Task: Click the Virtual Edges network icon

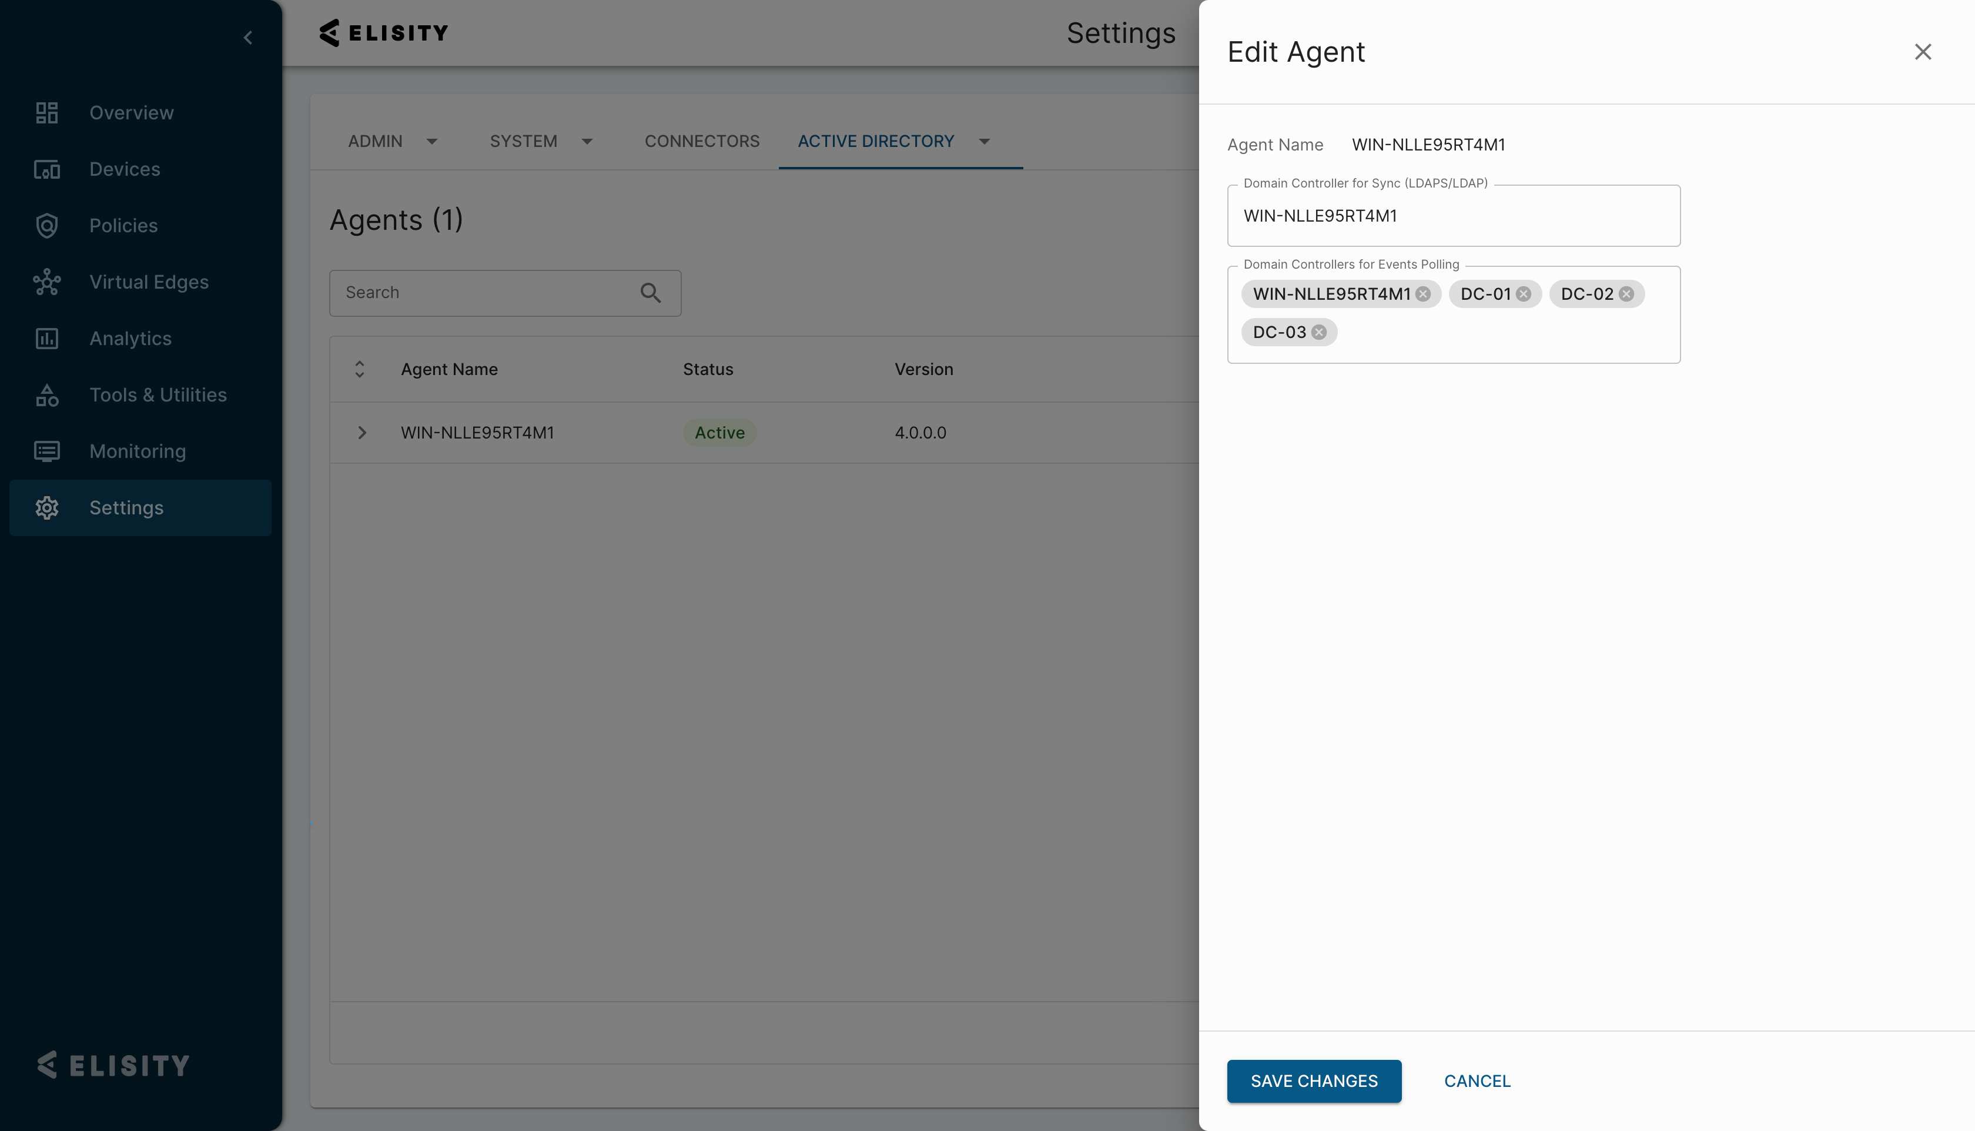Action: click(46, 282)
